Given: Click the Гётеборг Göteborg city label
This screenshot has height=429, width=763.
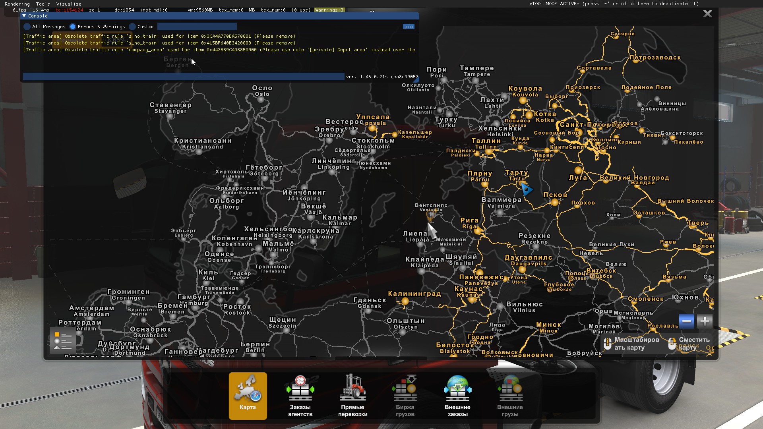Looking at the screenshot, I should pyautogui.click(x=264, y=170).
